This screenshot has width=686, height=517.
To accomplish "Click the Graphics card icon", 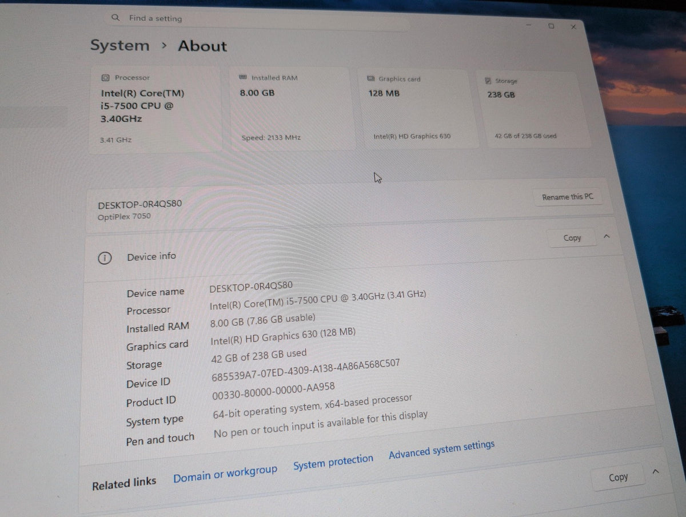I will coord(370,78).
